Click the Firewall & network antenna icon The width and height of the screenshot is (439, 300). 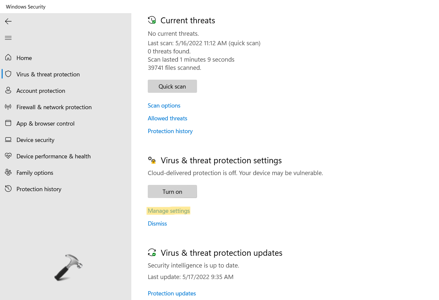pyautogui.click(x=8, y=107)
